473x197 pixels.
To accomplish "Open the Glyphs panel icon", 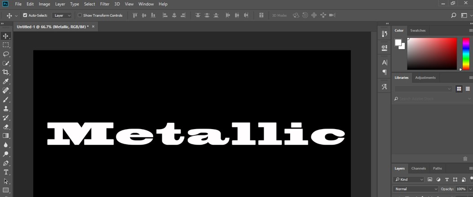I will [x=385, y=87].
